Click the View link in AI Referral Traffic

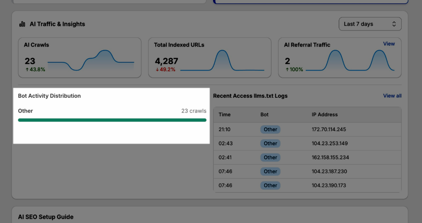click(x=389, y=44)
